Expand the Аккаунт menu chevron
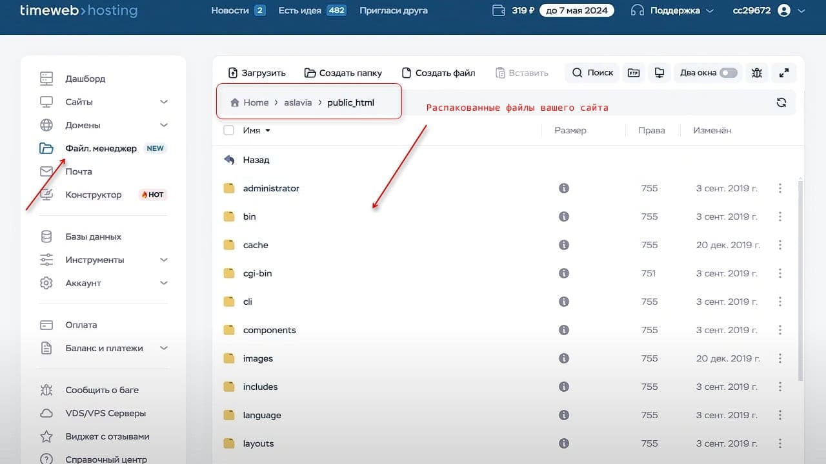 click(164, 283)
